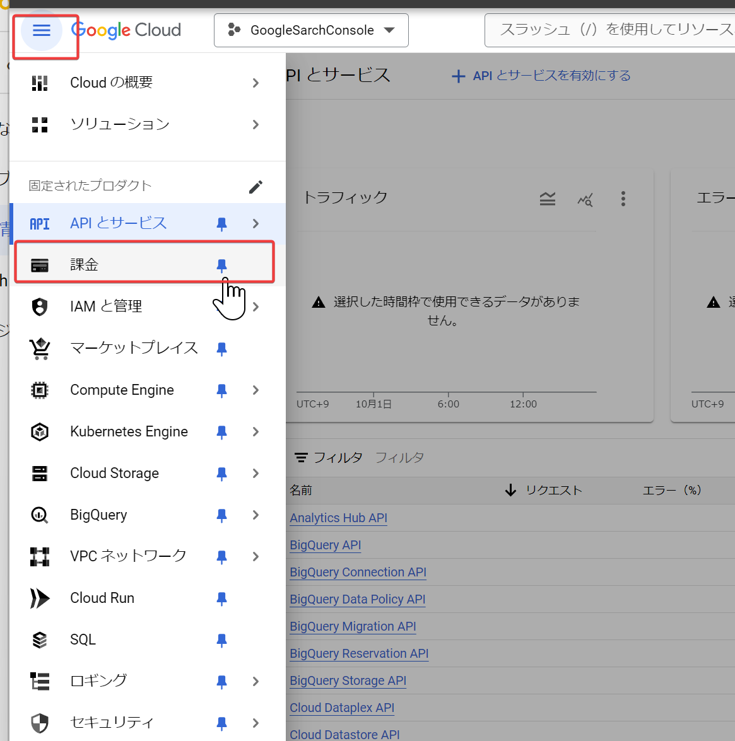
Task: Open traffic chart explore-in-metrics icon
Action: coord(585,199)
